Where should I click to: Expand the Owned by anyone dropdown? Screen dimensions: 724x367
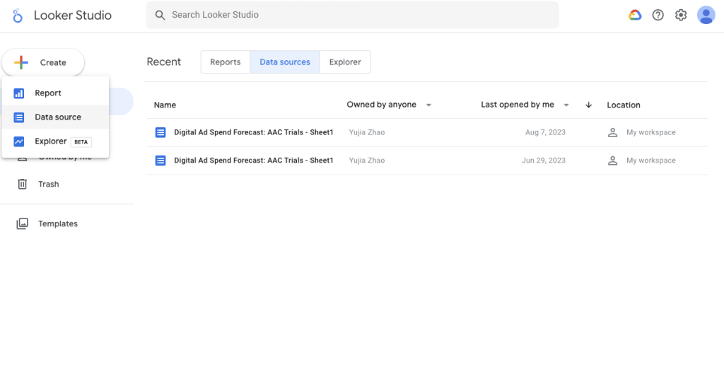tap(428, 105)
